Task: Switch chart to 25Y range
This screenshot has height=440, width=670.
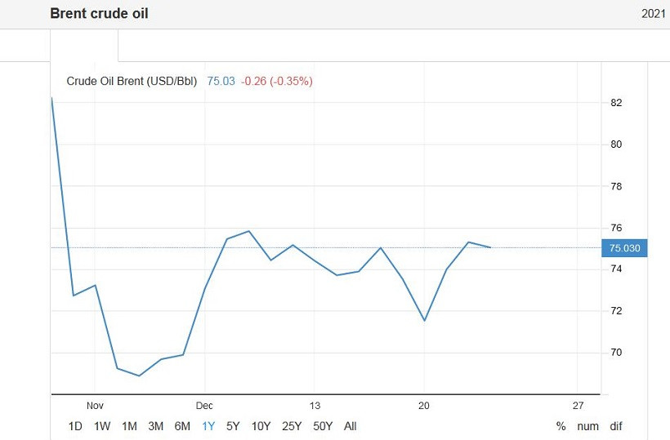Action: point(292,426)
